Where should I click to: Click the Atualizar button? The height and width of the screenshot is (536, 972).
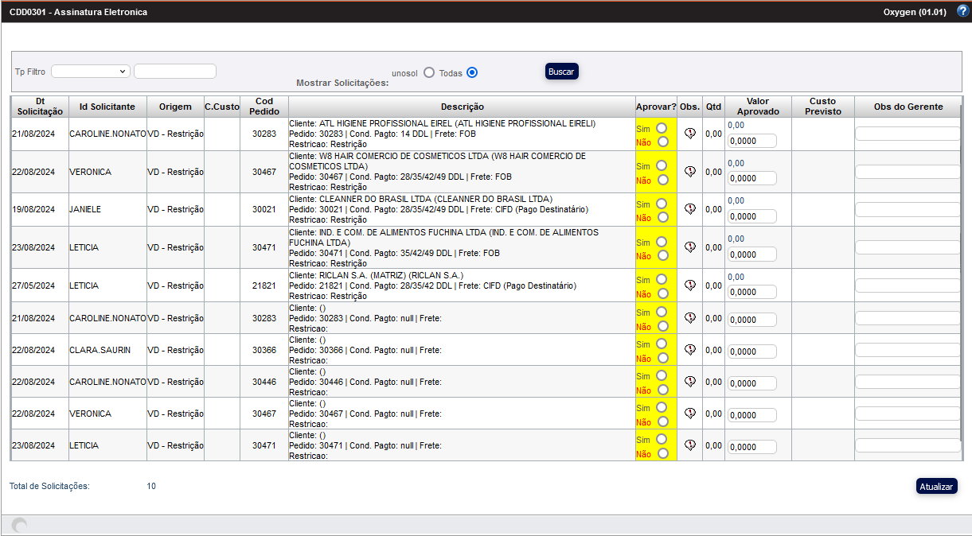(936, 487)
